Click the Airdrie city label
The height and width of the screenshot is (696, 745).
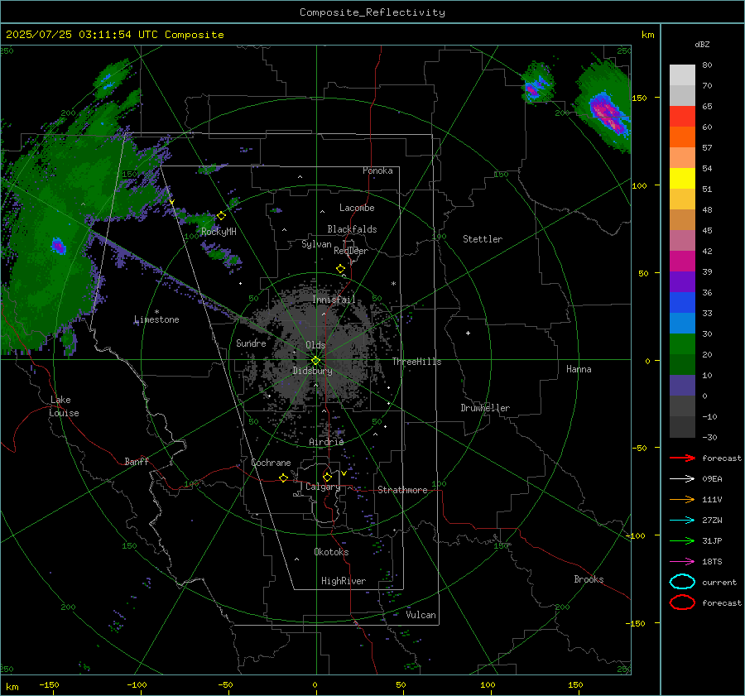click(x=326, y=442)
